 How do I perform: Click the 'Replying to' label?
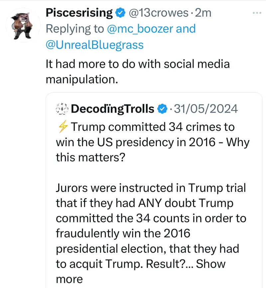(75, 29)
